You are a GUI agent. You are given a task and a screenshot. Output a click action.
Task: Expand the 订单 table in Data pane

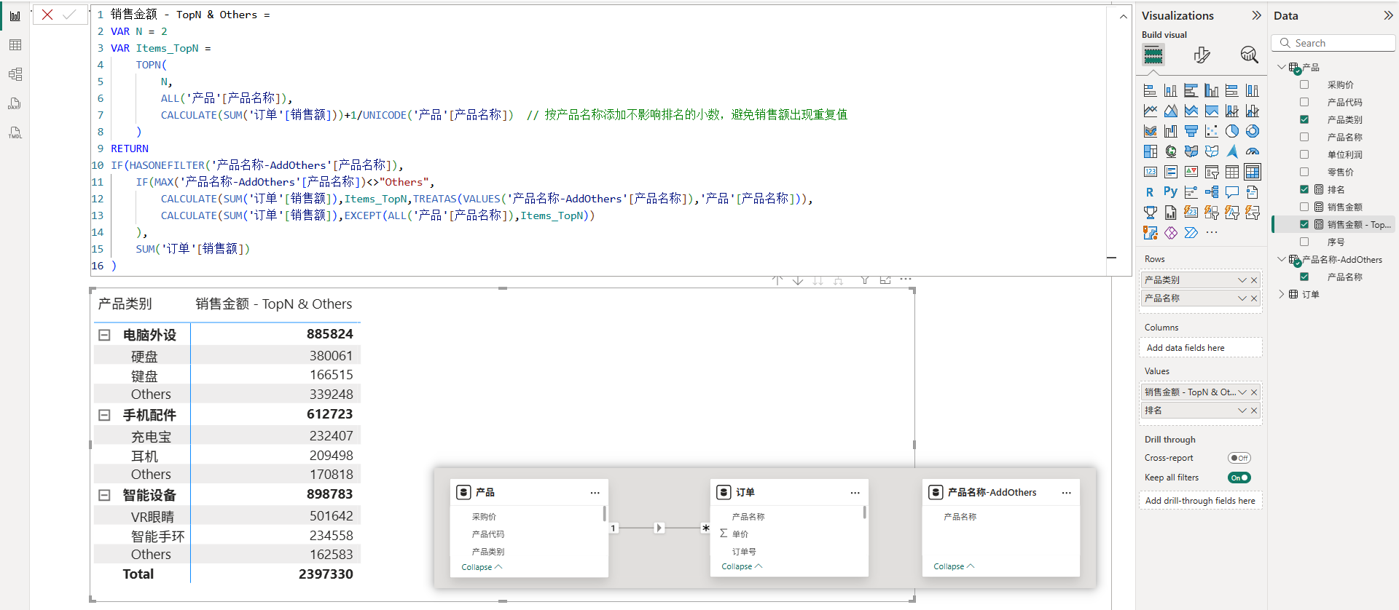pyautogui.click(x=1282, y=294)
